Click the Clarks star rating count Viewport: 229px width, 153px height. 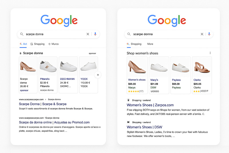(x=201, y=91)
